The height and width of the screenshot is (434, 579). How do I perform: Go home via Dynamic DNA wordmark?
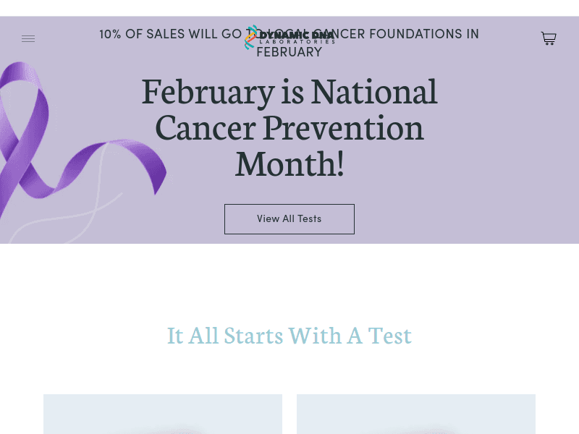297,35
